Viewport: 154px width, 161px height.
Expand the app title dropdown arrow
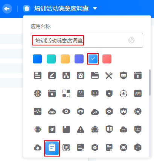tap(95, 8)
